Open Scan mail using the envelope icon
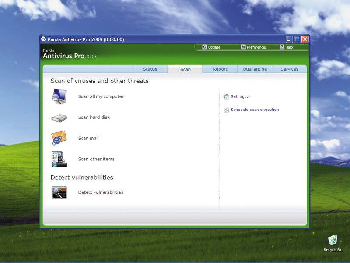 click(59, 138)
